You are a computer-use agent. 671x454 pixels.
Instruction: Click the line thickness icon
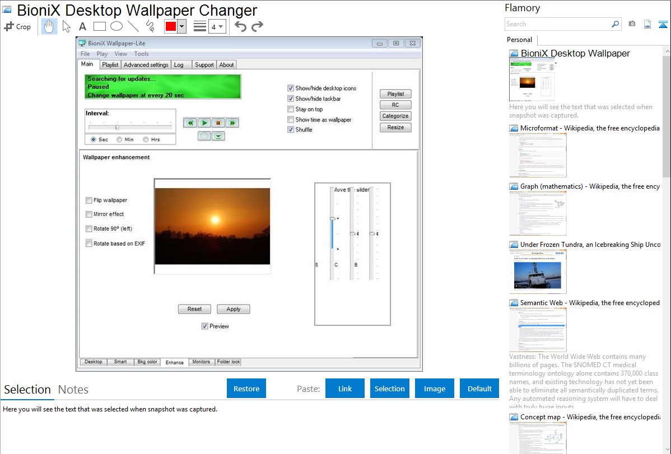click(x=200, y=26)
